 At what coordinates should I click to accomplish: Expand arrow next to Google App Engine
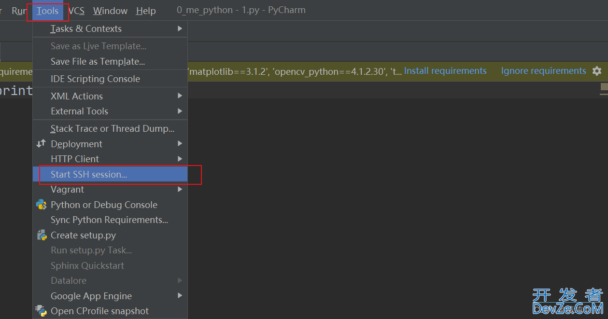click(180, 296)
